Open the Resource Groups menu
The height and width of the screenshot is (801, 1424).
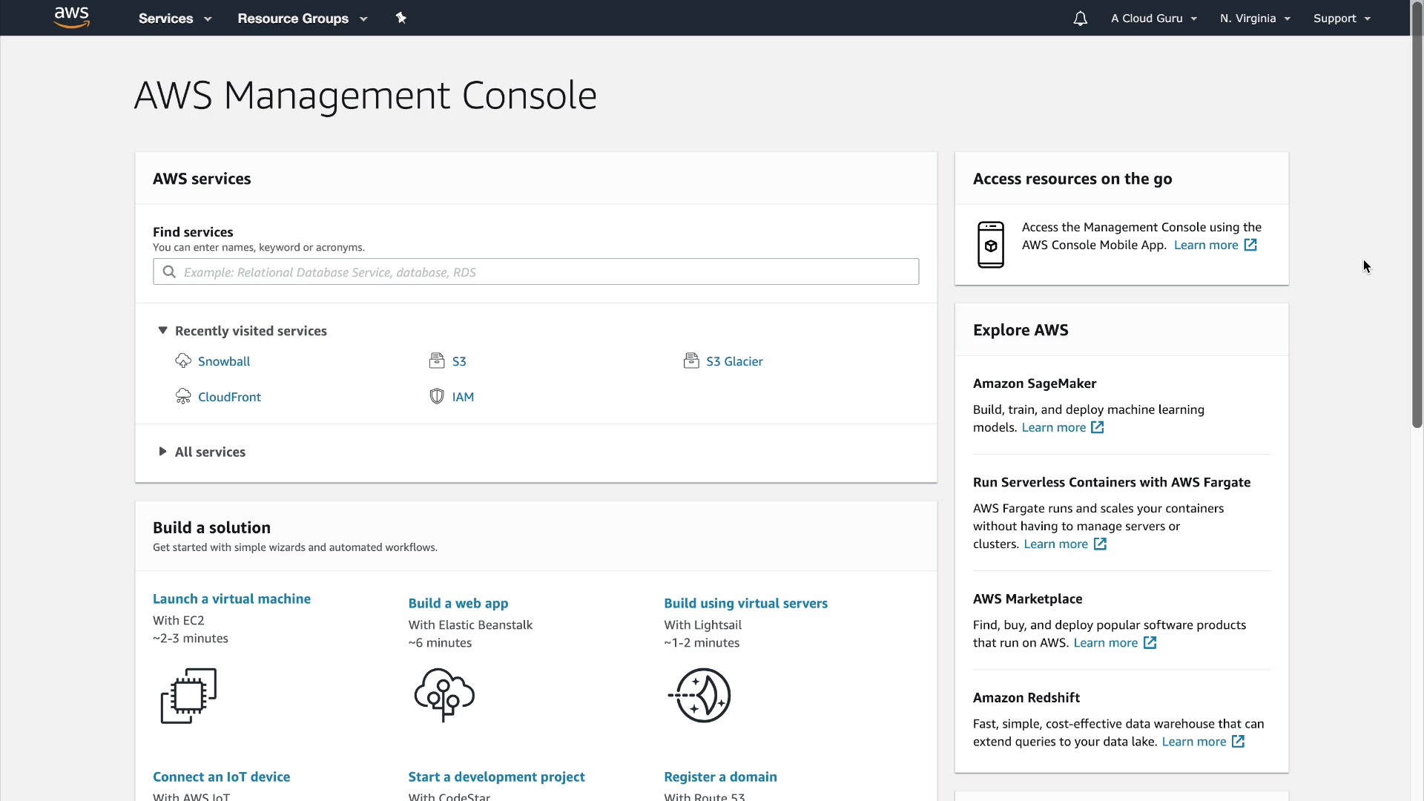(302, 19)
